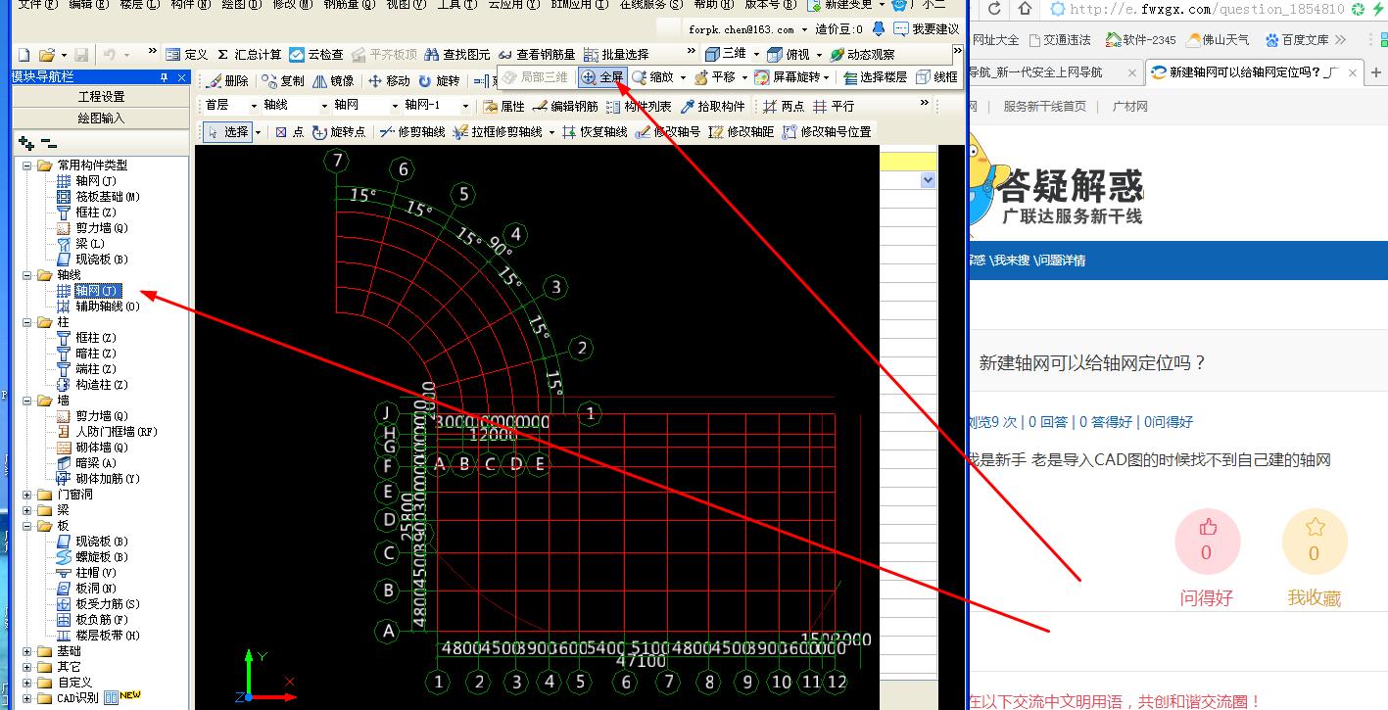This screenshot has height=710, width=1388.
Task: Expand the 基础 tree folder
Action: [x=27, y=651]
